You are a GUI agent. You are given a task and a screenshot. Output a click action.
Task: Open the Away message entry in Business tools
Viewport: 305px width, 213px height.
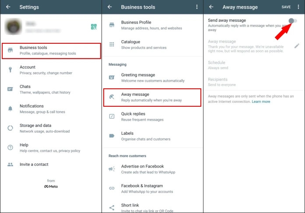point(152,98)
